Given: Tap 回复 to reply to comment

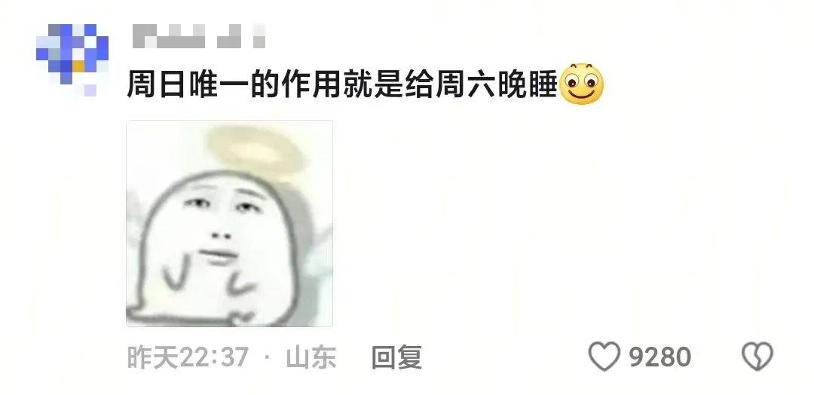Looking at the screenshot, I should point(396,357).
